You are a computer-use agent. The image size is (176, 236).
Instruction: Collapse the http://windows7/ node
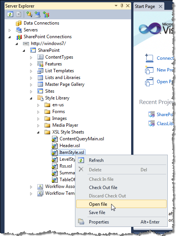pos(17,44)
